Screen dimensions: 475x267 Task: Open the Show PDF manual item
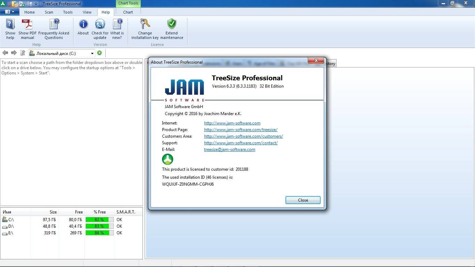click(27, 29)
